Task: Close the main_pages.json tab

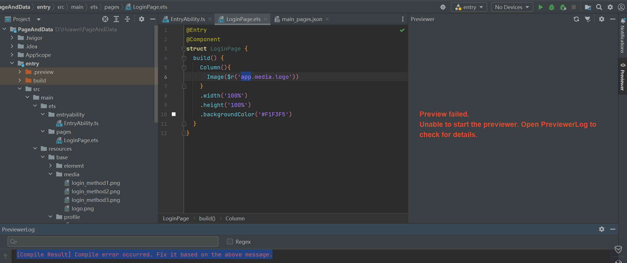Action: (x=327, y=19)
